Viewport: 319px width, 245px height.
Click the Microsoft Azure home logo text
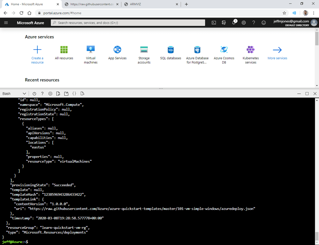[30, 23]
